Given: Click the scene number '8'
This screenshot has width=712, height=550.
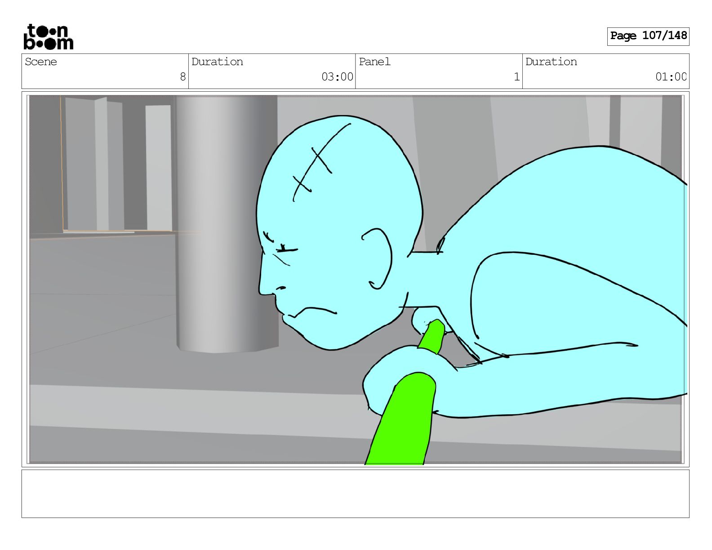Looking at the screenshot, I should tap(182, 77).
